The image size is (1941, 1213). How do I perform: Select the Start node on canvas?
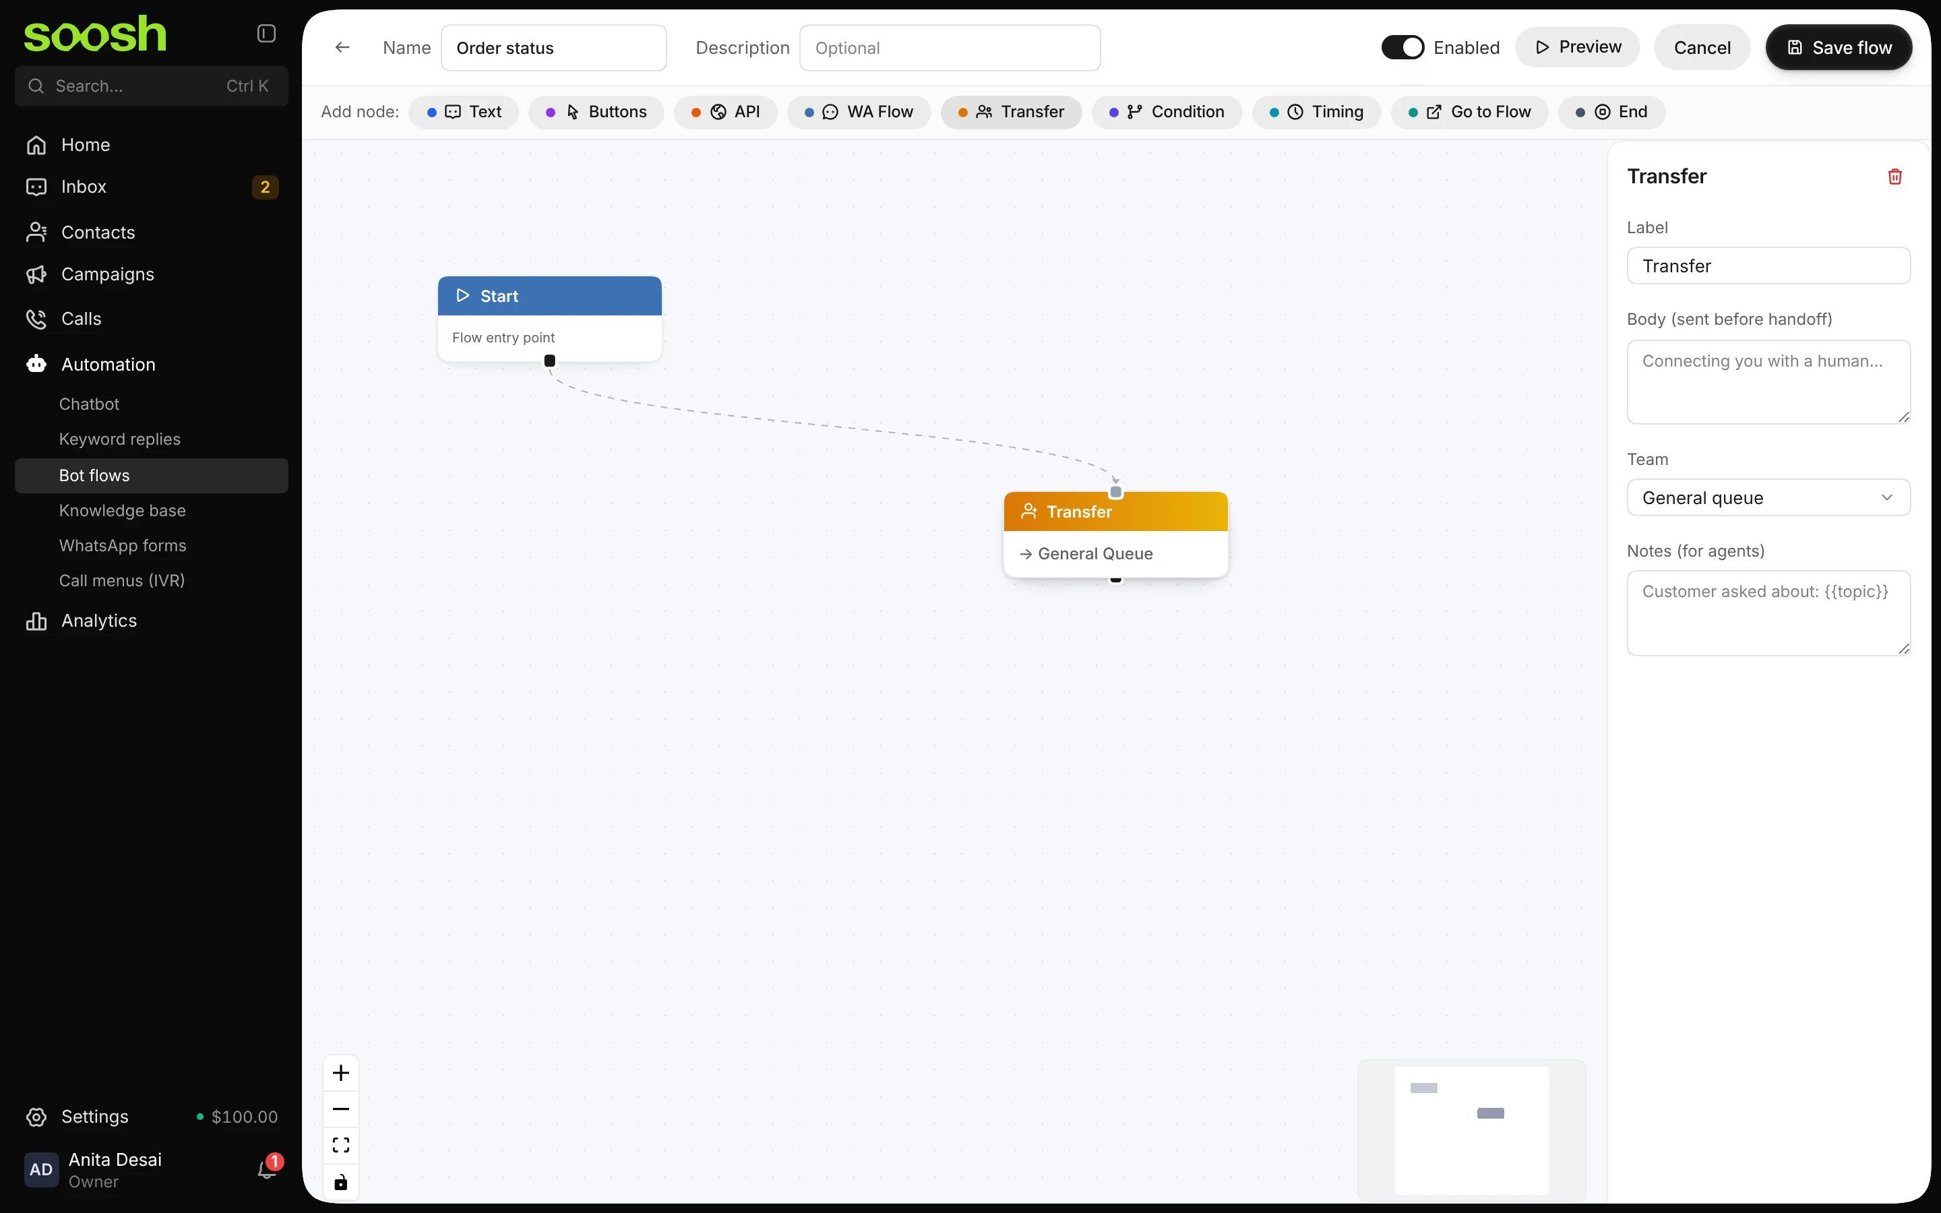point(549,319)
